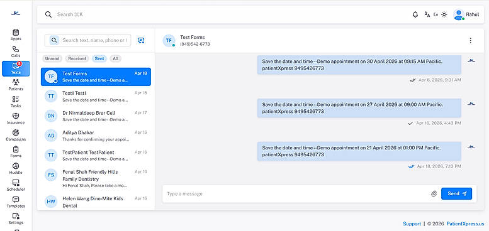Click the paperclip attachment icon
Viewport: 489px width, 231px height.
[434, 194]
